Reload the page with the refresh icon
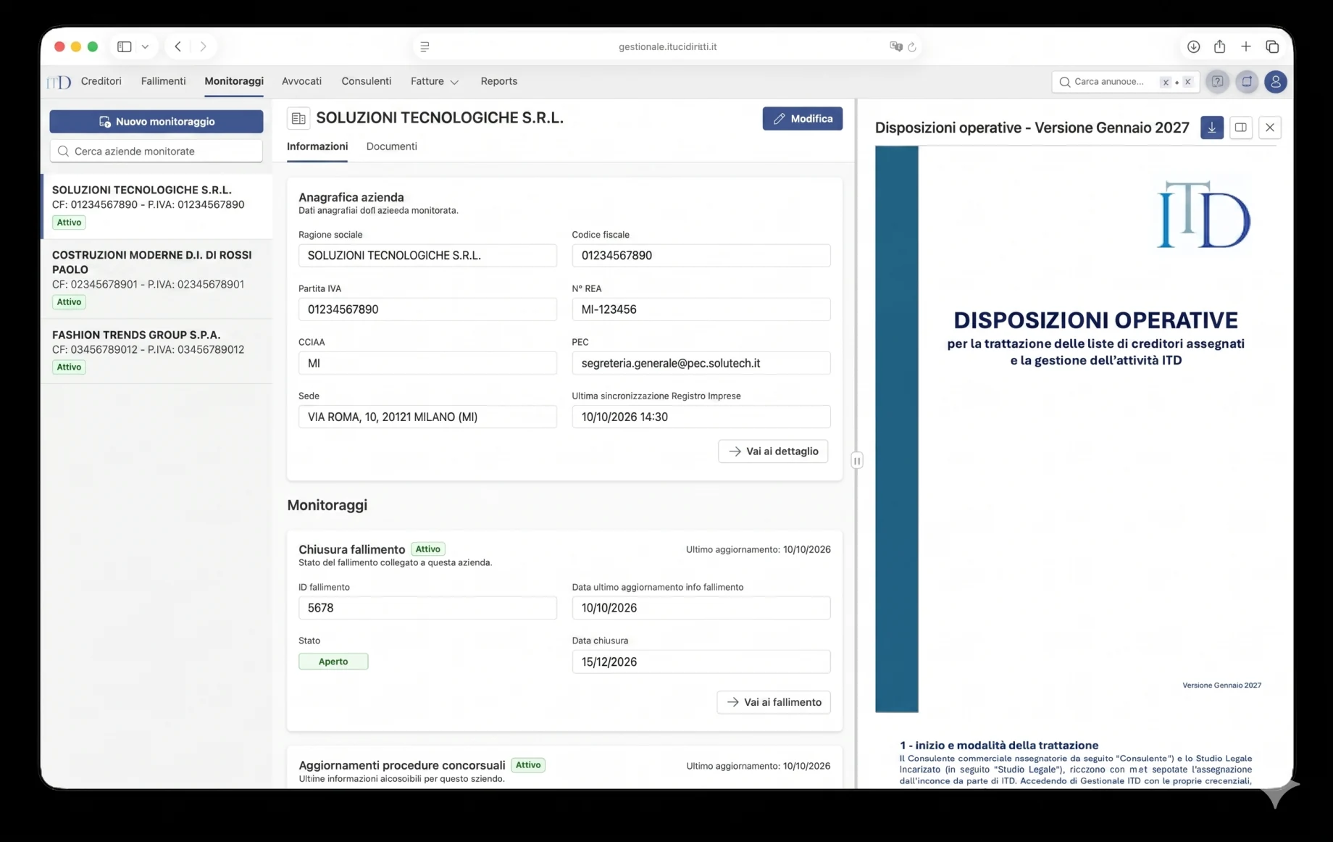1333x842 pixels. pos(912,47)
